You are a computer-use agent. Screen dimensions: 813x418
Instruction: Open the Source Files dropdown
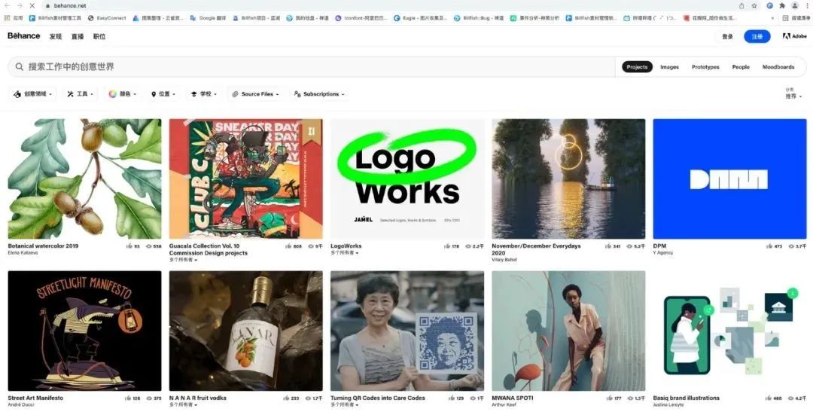[256, 94]
